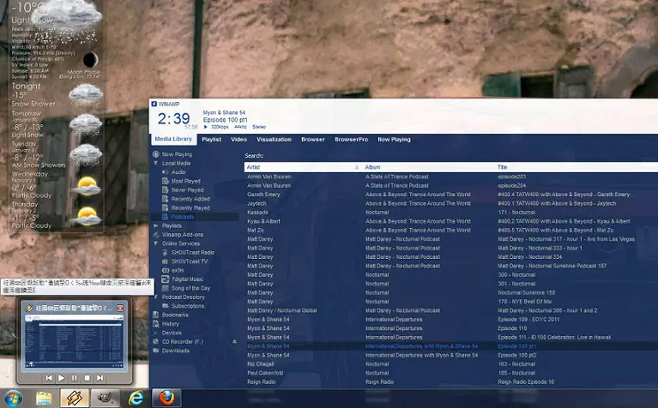The width and height of the screenshot is (658, 408).
Task: Switch to the Media Library tab
Action: [173, 139]
